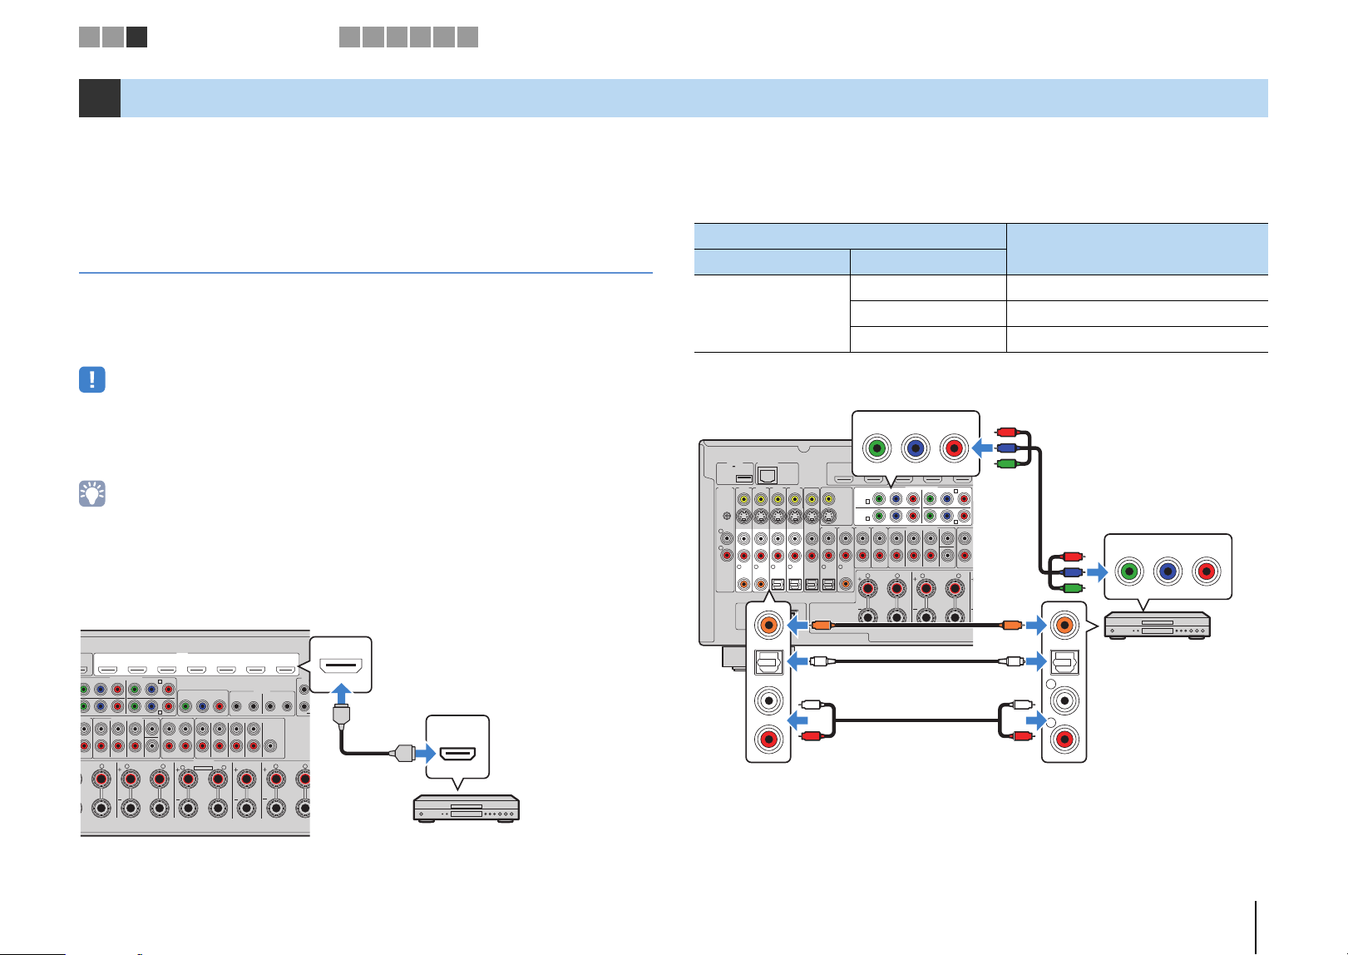Click the red analog audio jack in the receiver callout
Image resolution: width=1348 pixels, height=955 pixels.
[x=768, y=739]
